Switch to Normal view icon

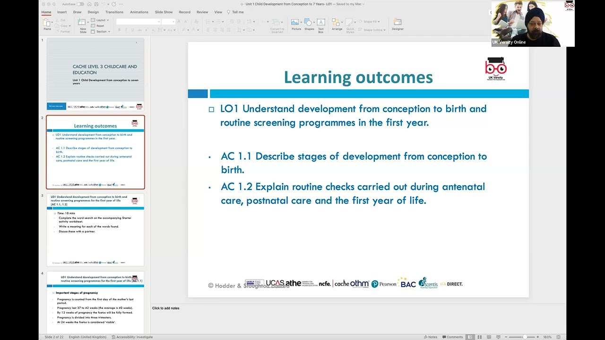[470, 337]
